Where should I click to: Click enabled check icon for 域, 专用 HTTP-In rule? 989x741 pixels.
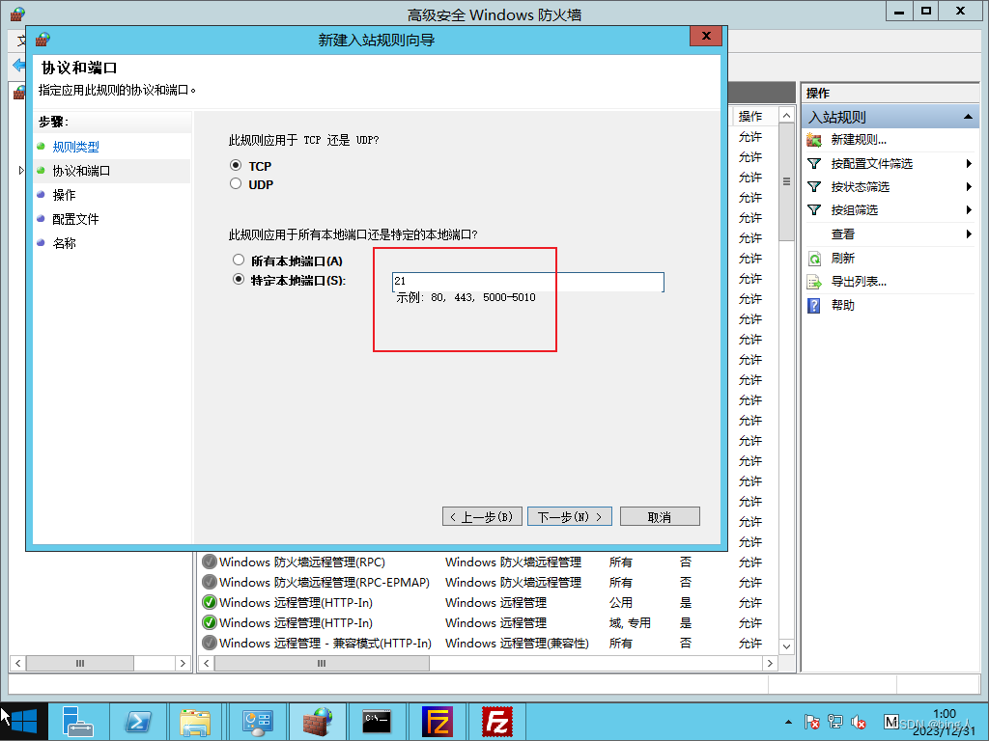point(210,622)
